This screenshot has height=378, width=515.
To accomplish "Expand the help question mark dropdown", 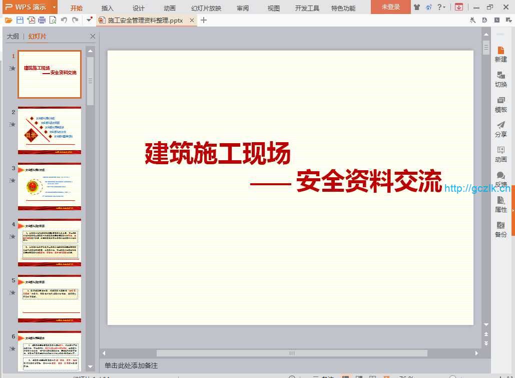I will point(441,7).
